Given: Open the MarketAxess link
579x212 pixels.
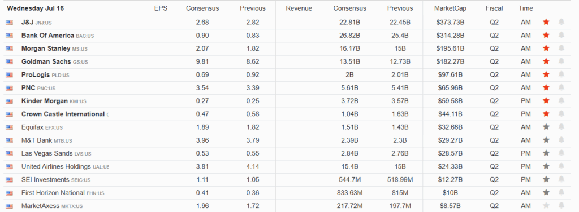Looking at the screenshot, I should coord(40,206).
